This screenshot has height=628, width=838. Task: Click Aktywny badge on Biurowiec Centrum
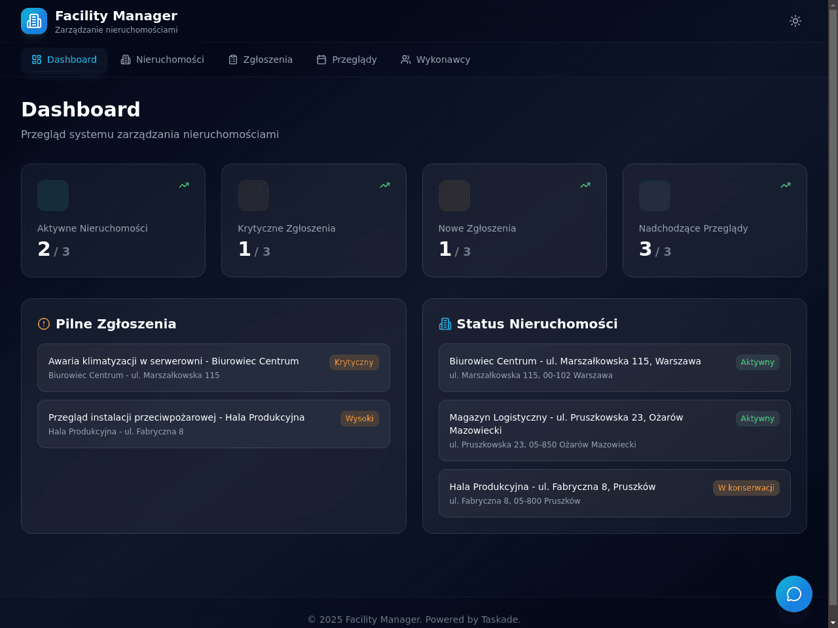757,362
